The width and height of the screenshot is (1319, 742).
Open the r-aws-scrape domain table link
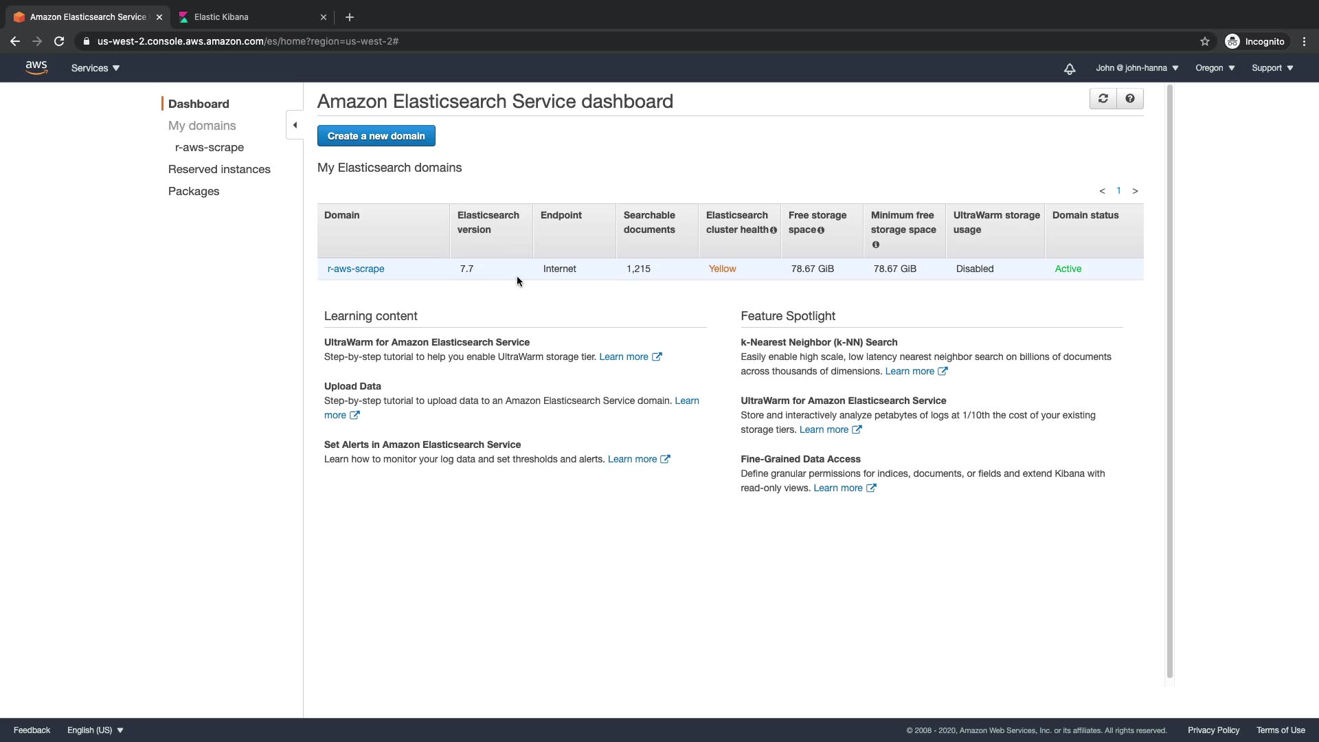[356, 269]
